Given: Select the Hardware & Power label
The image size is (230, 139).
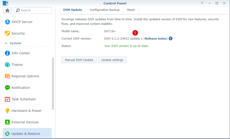Looking at the screenshot, I should (27, 111).
